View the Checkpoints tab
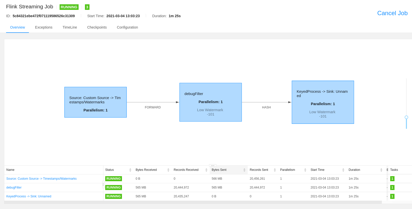Image resolution: width=412 pixels, height=209 pixels. pos(97,27)
